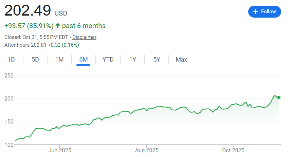Click the Jun 2025 axis label
Viewport: 291px width, 157px height.
click(x=60, y=150)
